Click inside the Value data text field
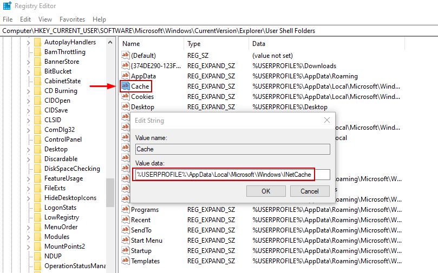438x273 pixels. coord(232,175)
